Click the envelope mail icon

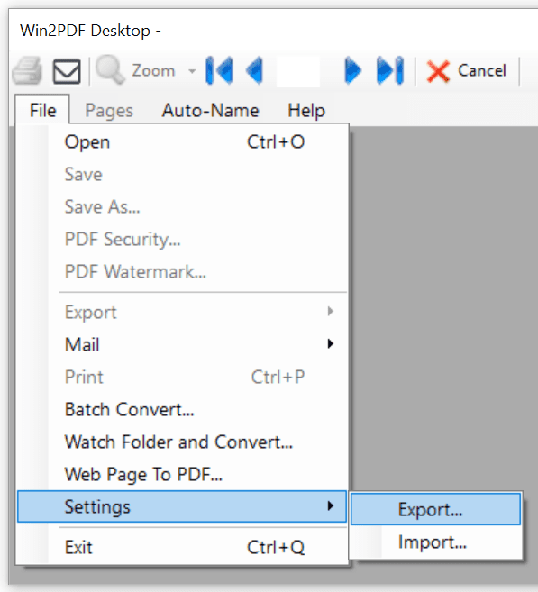click(x=67, y=71)
